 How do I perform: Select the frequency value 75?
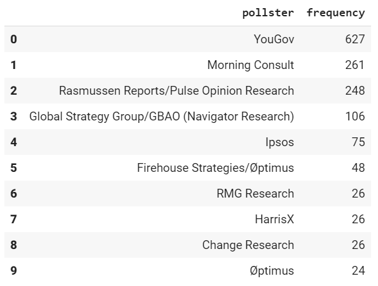(x=358, y=142)
